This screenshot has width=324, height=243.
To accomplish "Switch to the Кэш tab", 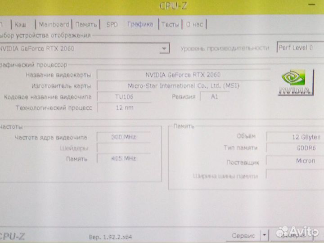I will tap(20, 25).
